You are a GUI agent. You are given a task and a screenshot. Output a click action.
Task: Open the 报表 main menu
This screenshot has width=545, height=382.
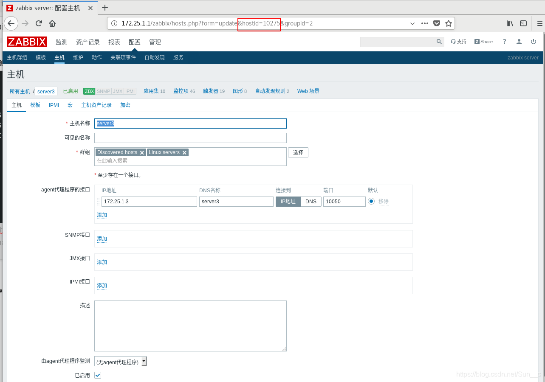114,42
